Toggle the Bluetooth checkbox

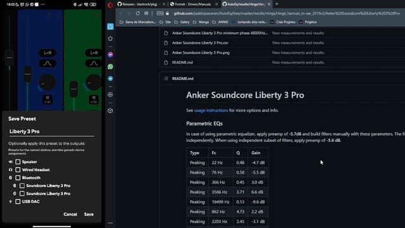pos(18,178)
